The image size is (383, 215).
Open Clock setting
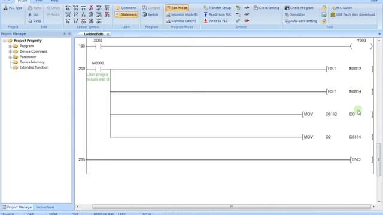click(266, 8)
